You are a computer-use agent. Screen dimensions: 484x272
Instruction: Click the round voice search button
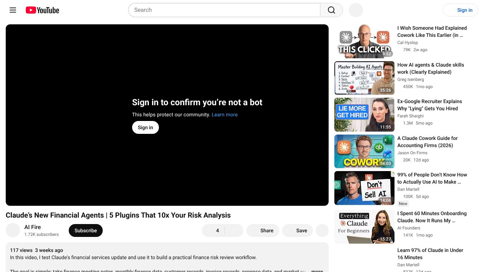click(356, 10)
